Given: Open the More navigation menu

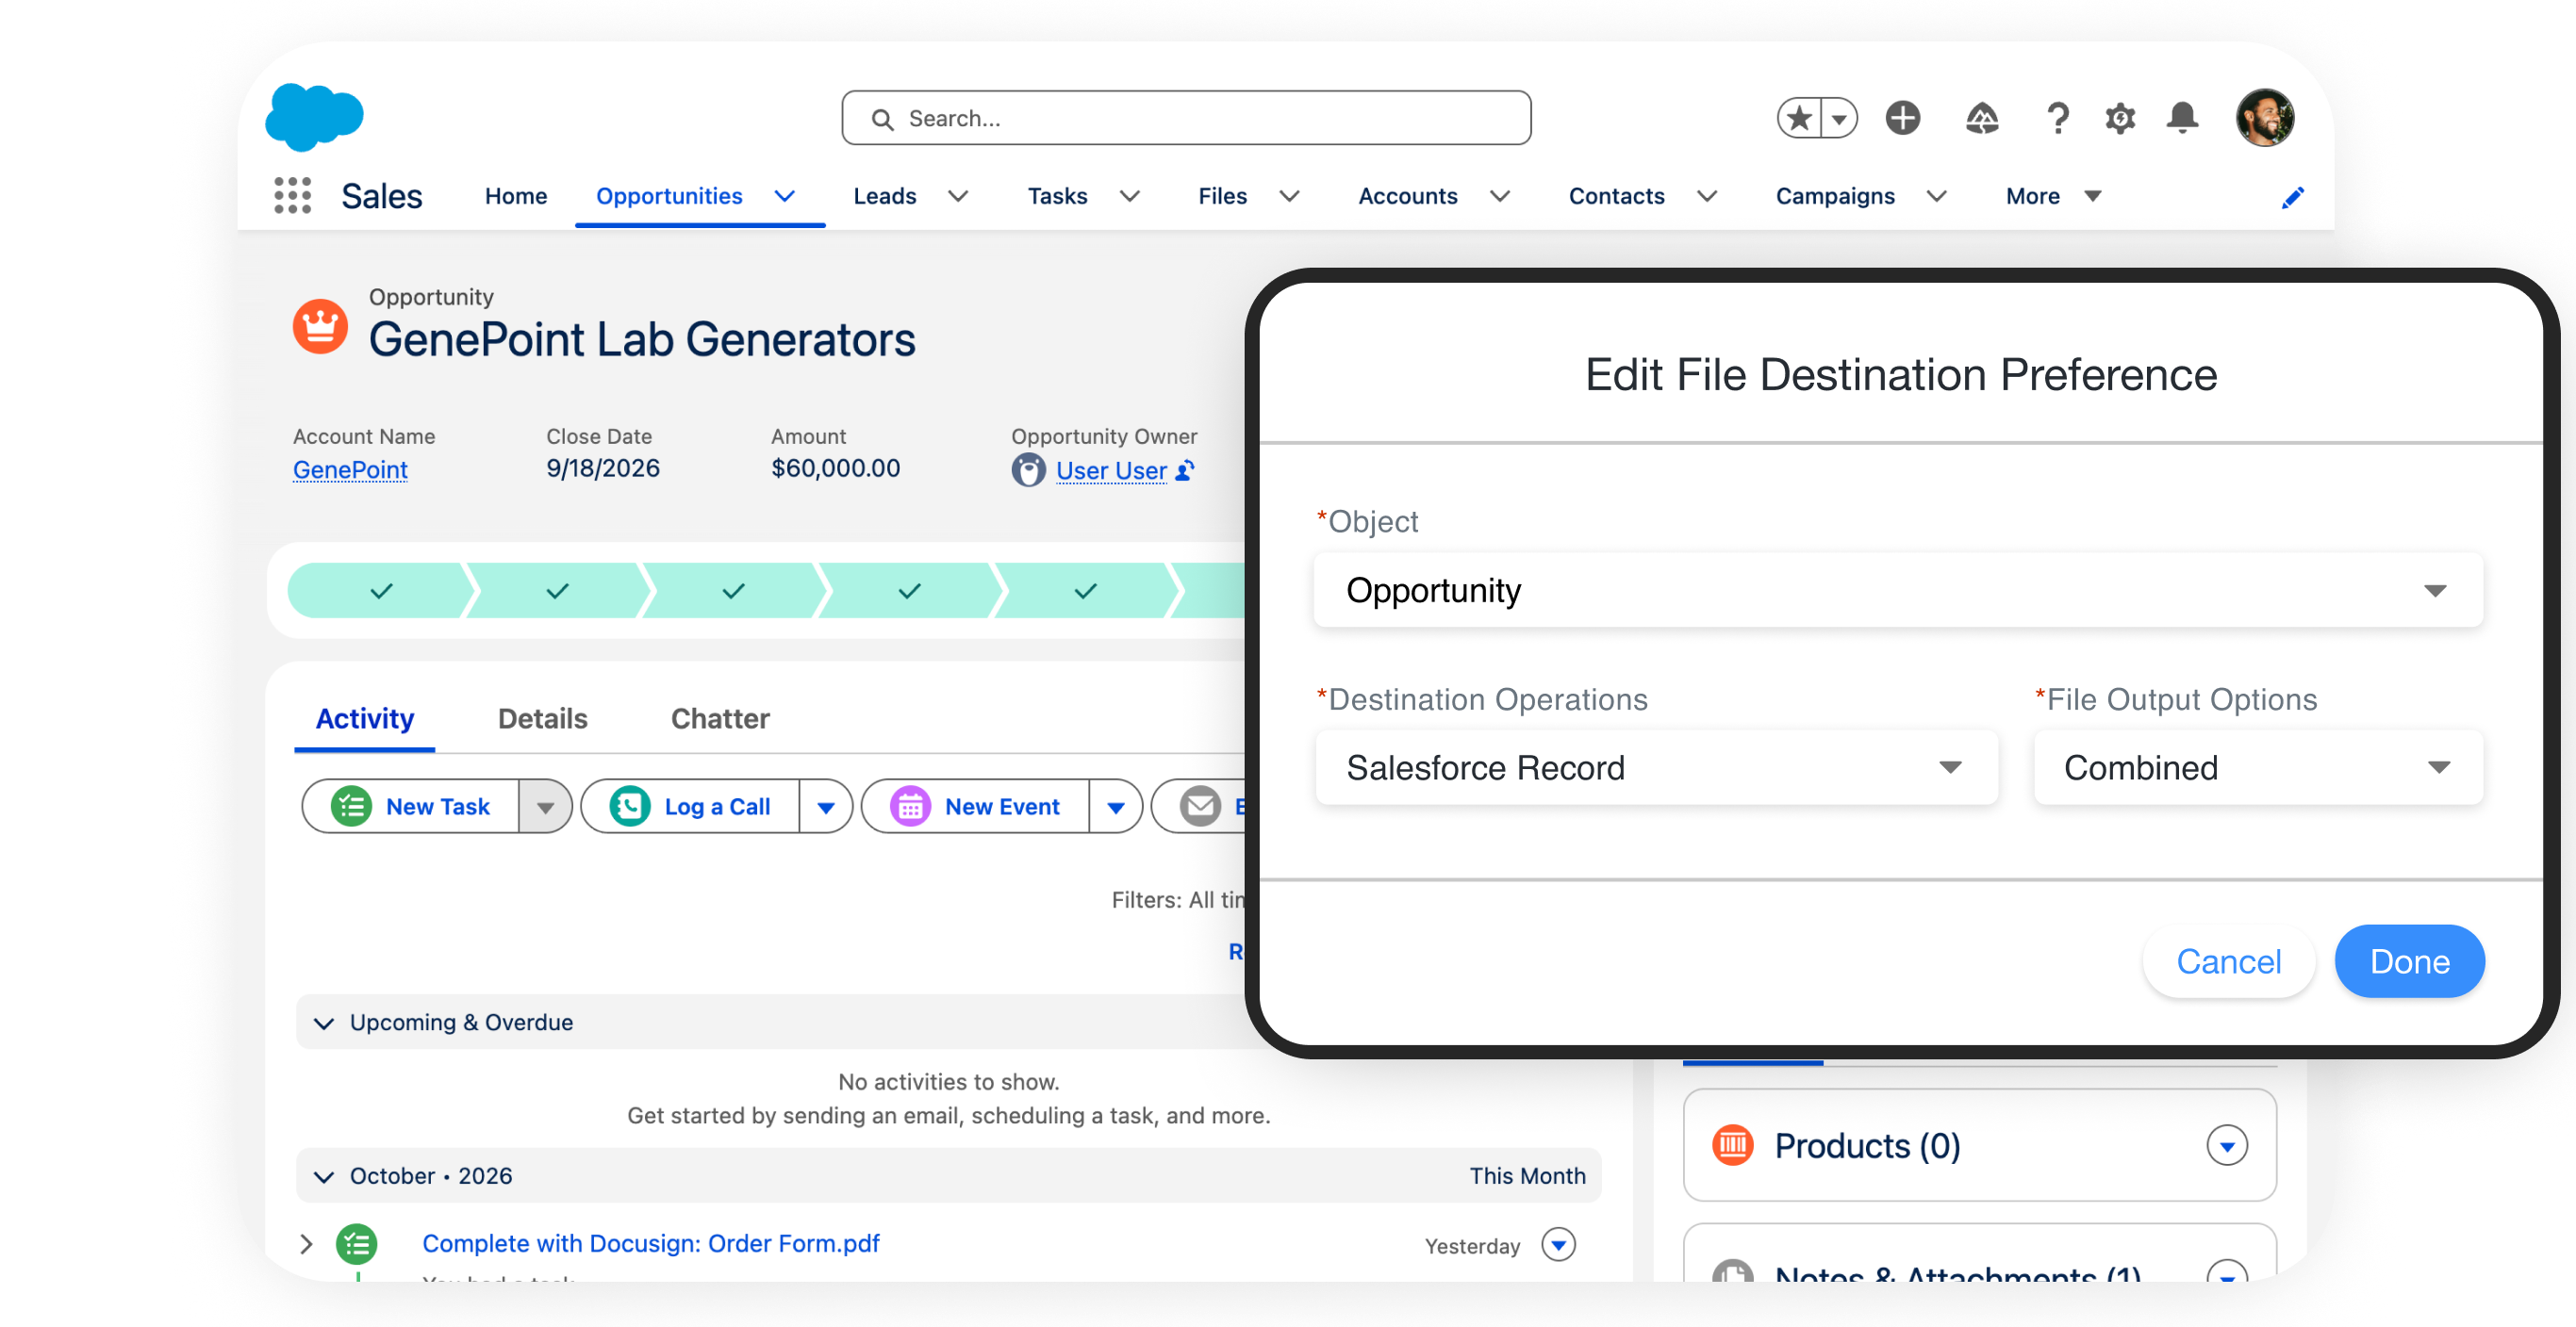Looking at the screenshot, I should coord(2053,196).
